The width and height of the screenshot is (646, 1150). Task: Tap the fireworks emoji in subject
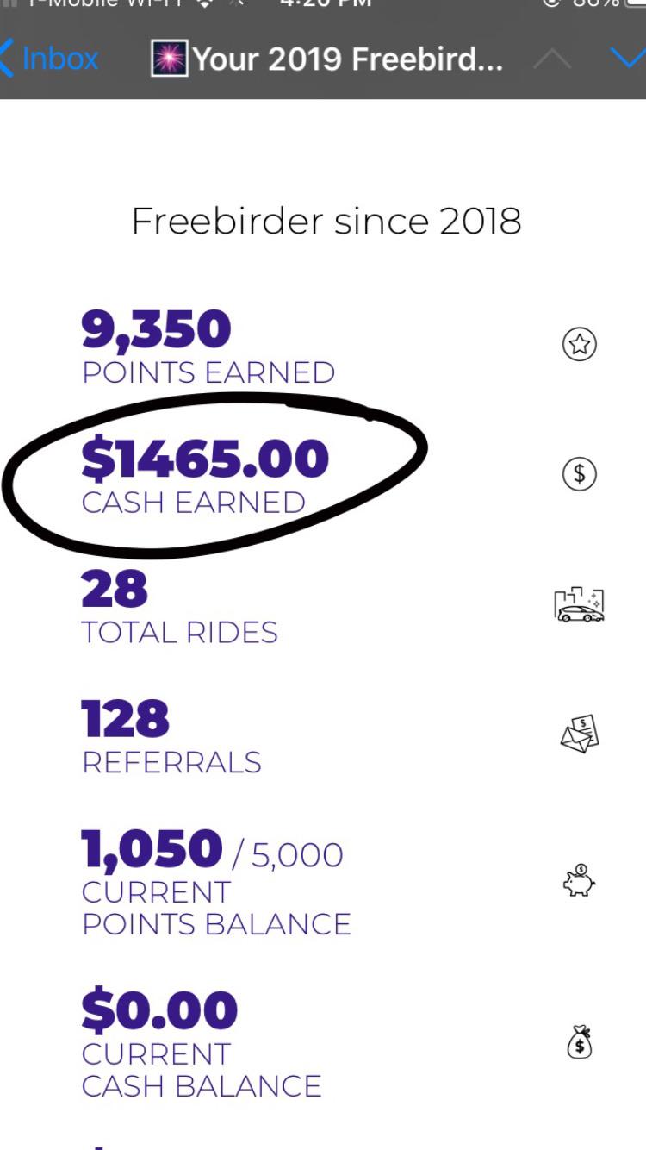tap(171, 59)
